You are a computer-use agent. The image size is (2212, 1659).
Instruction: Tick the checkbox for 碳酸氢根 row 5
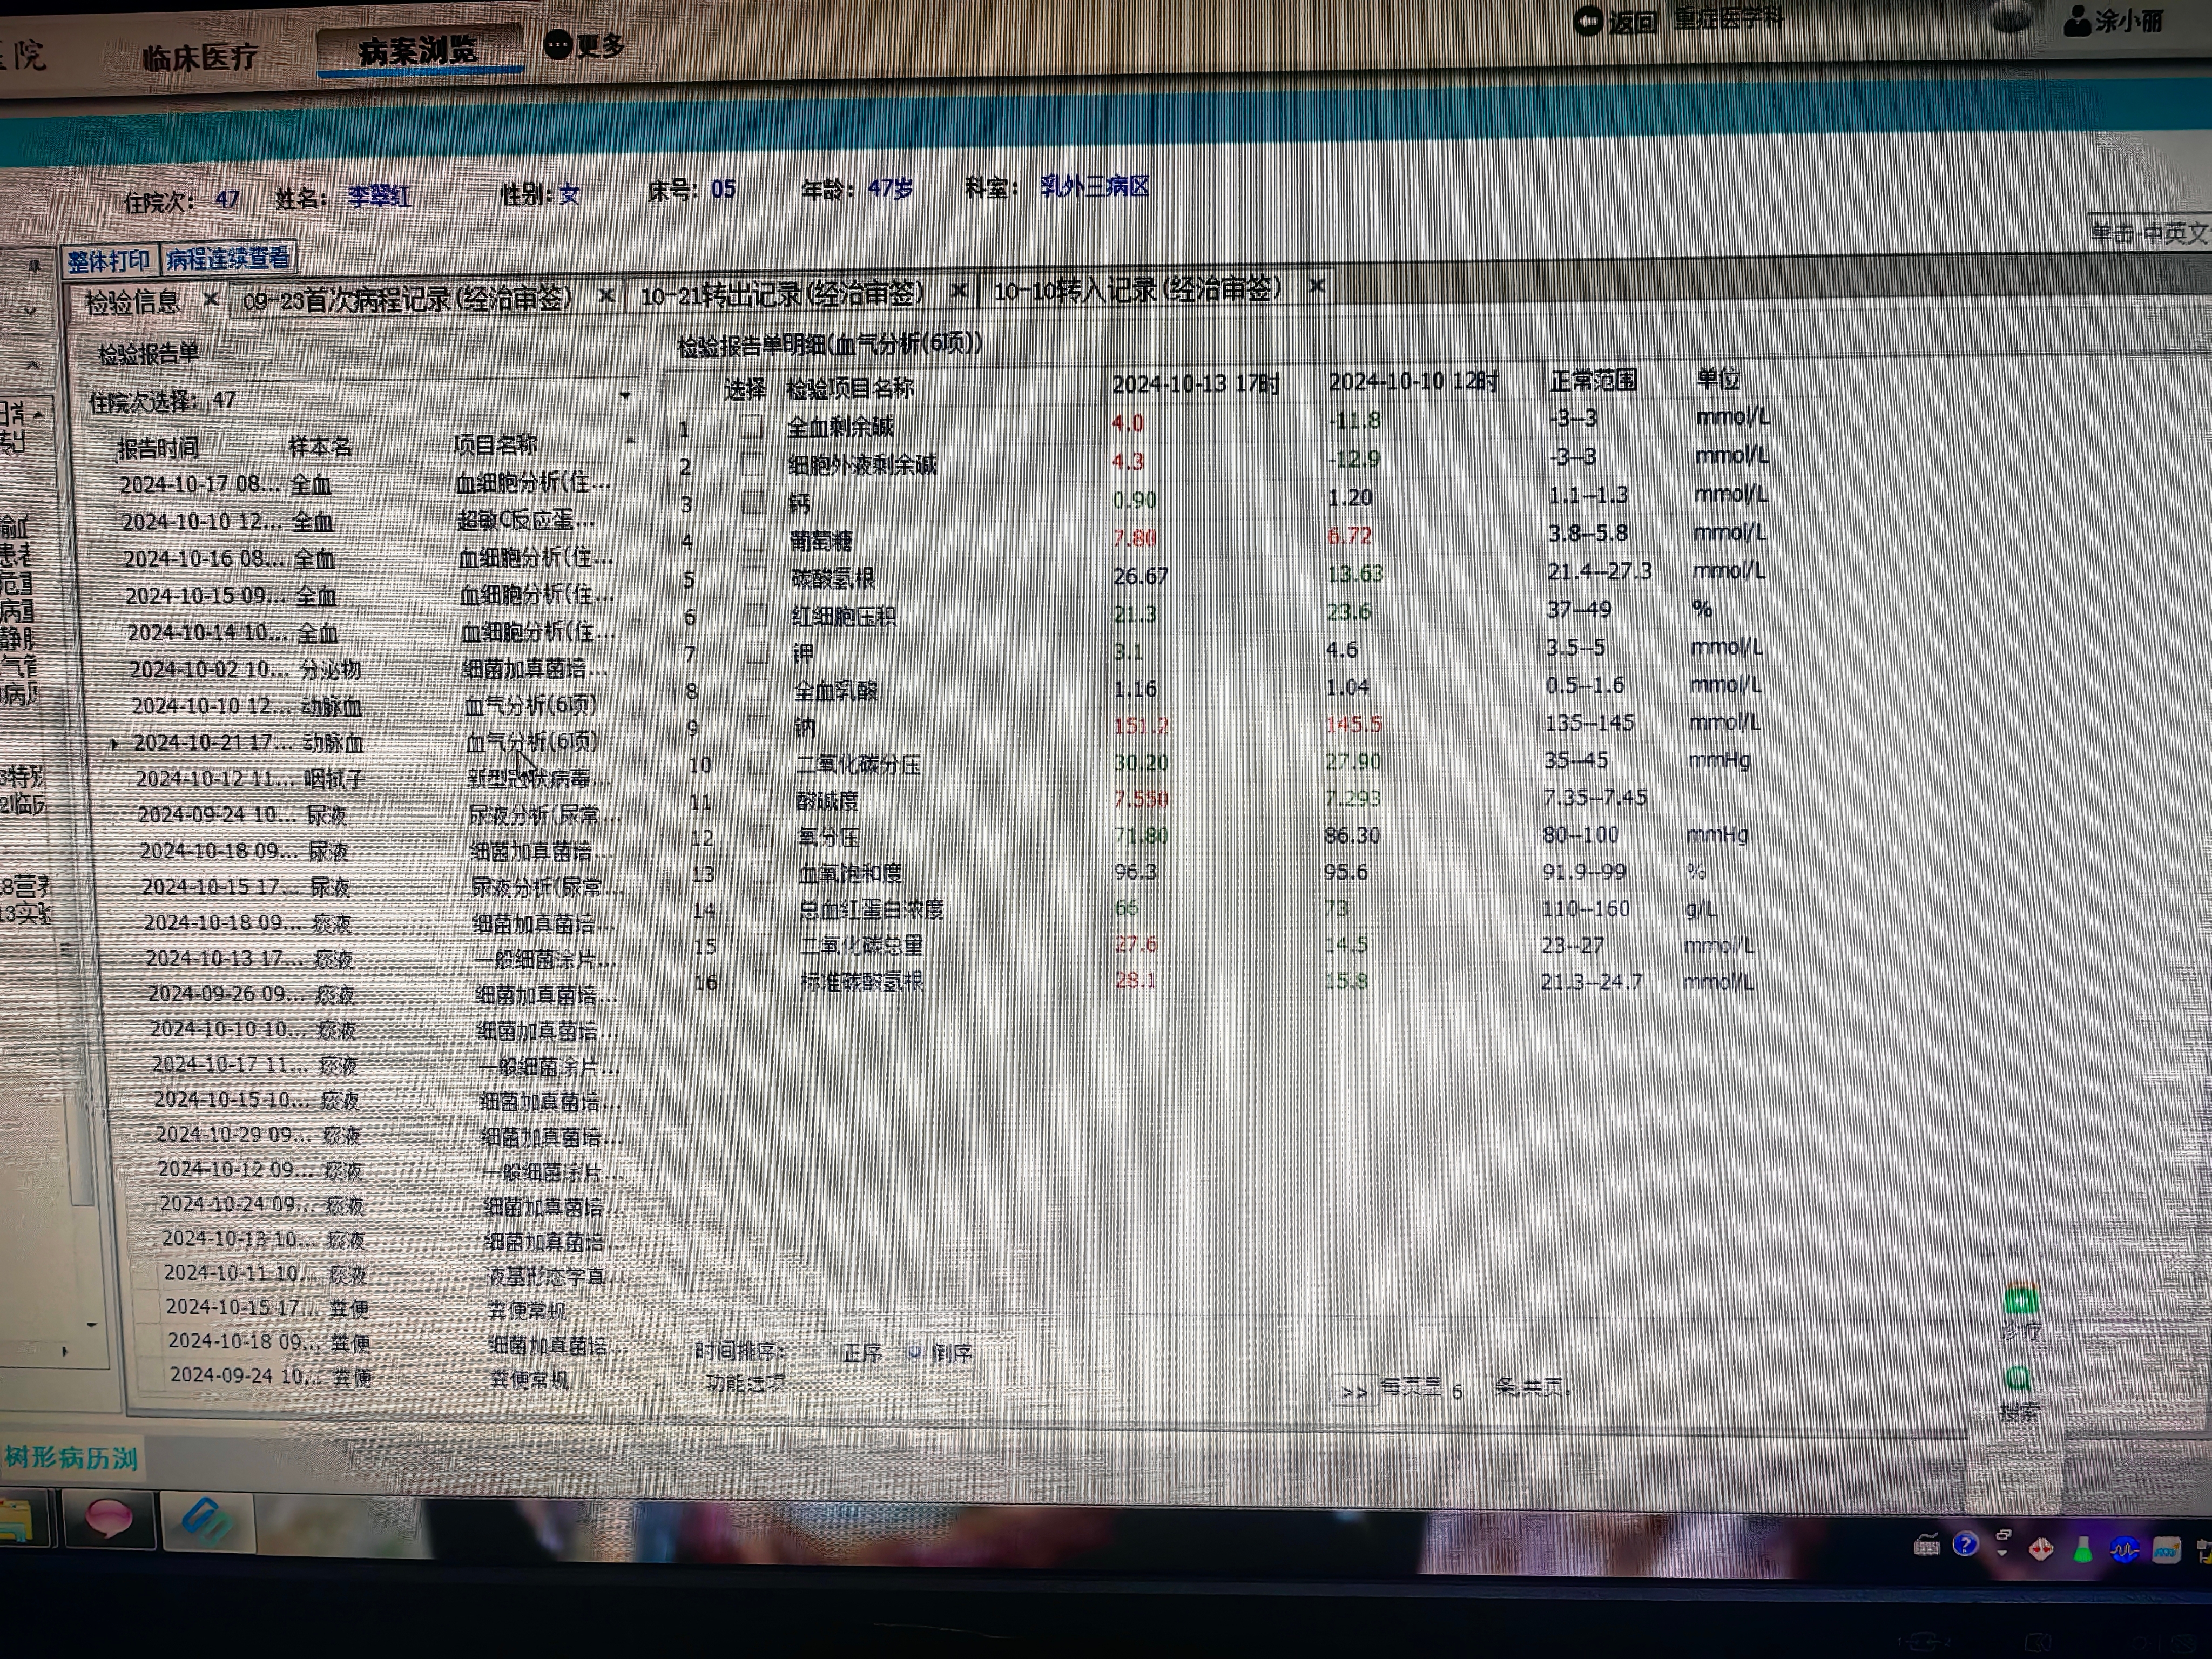755,578
